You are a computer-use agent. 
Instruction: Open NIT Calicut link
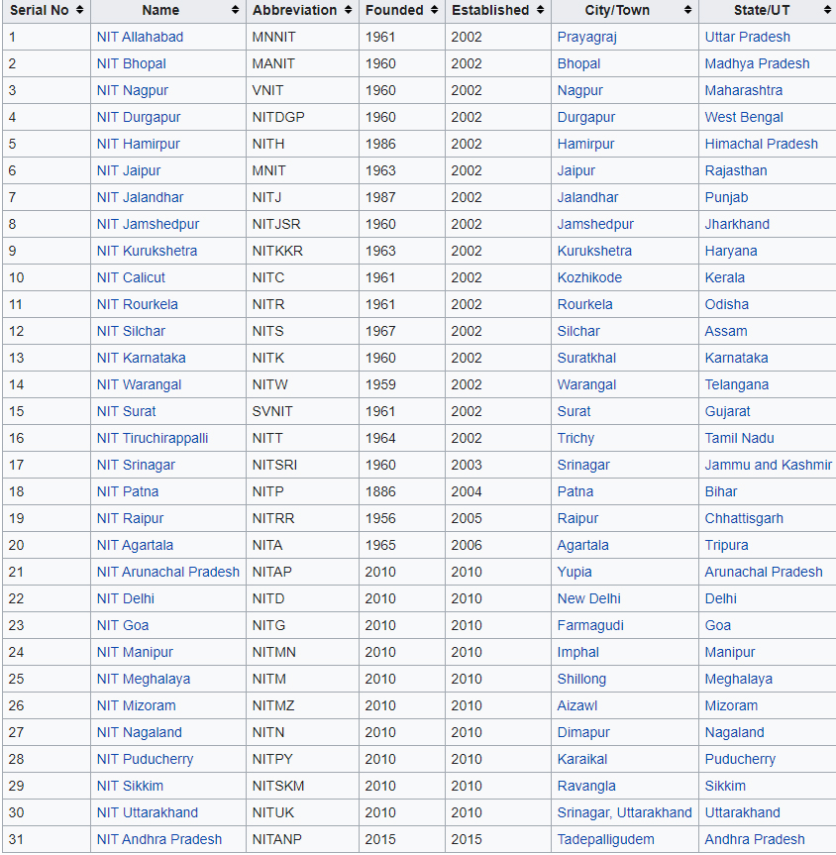coord(131,277)
